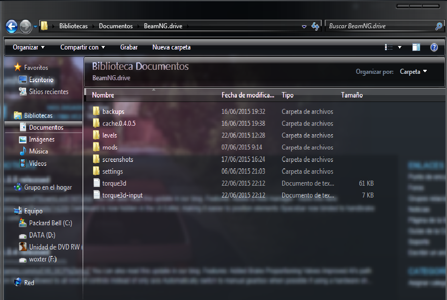The image size is (447, 300).
Task: Click the torque3d file name
Action: click(114, 183)
